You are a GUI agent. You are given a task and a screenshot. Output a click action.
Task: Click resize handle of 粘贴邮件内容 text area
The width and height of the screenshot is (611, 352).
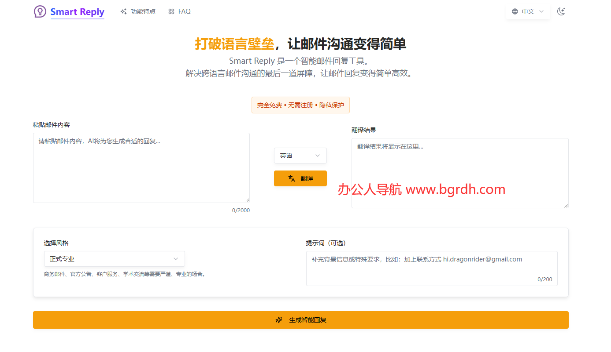pyautogui.click(x=247, y=200)
